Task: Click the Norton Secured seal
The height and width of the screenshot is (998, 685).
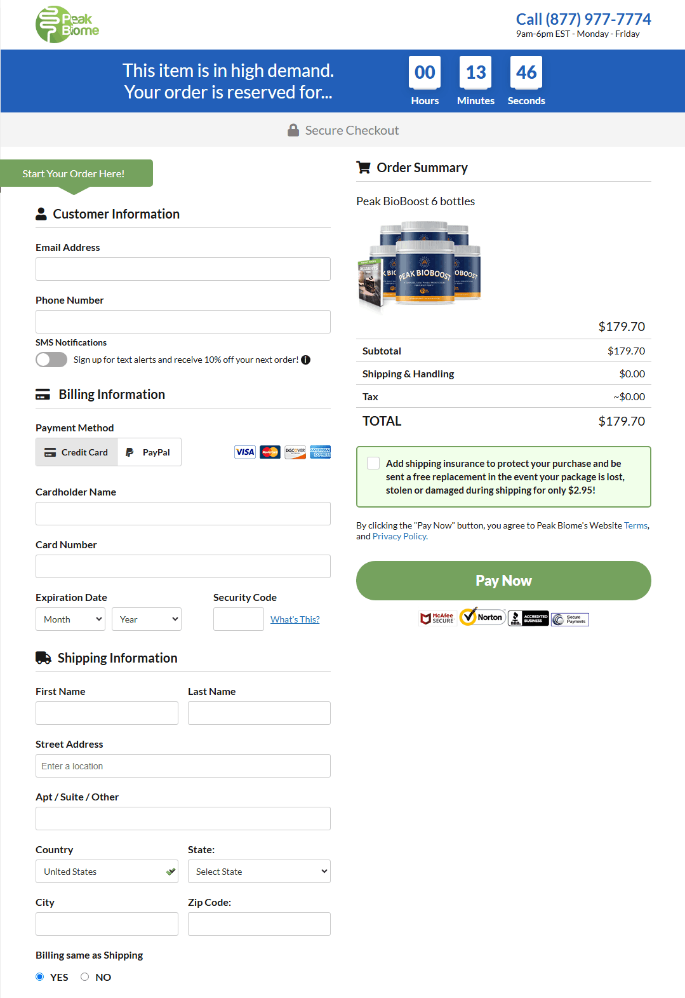Action: coord(482,617)
